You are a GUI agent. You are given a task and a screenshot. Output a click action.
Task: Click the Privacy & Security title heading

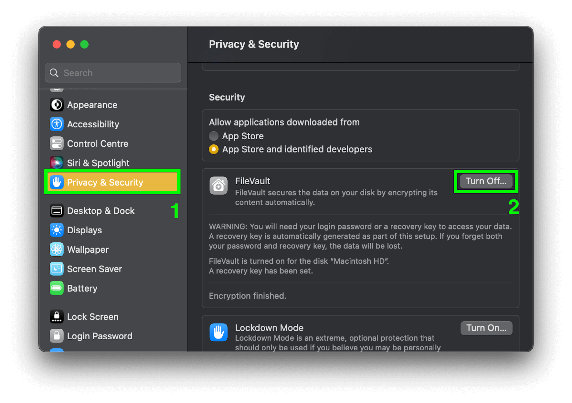254,44
